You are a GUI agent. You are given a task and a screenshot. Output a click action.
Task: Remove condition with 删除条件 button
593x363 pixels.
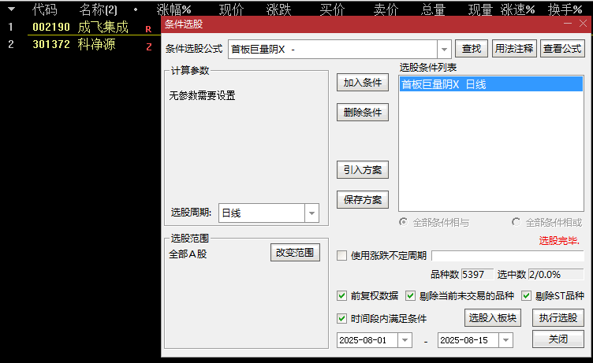(x=362, y=112)
